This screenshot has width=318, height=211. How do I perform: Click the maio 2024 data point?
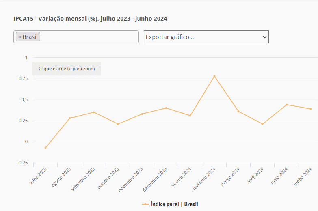(x=287, y=105)
